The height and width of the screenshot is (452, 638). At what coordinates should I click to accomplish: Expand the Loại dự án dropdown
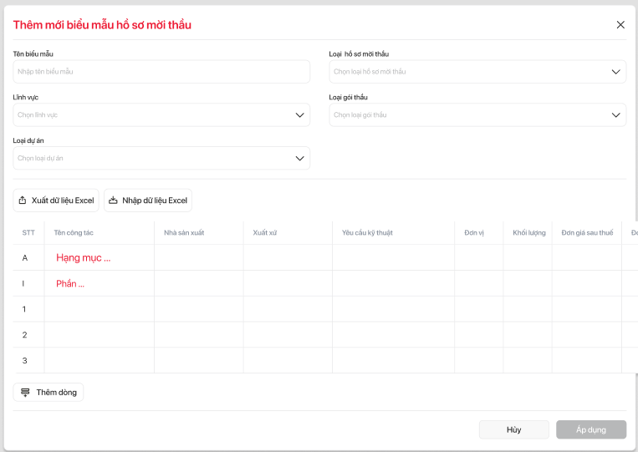coord(300,158)
